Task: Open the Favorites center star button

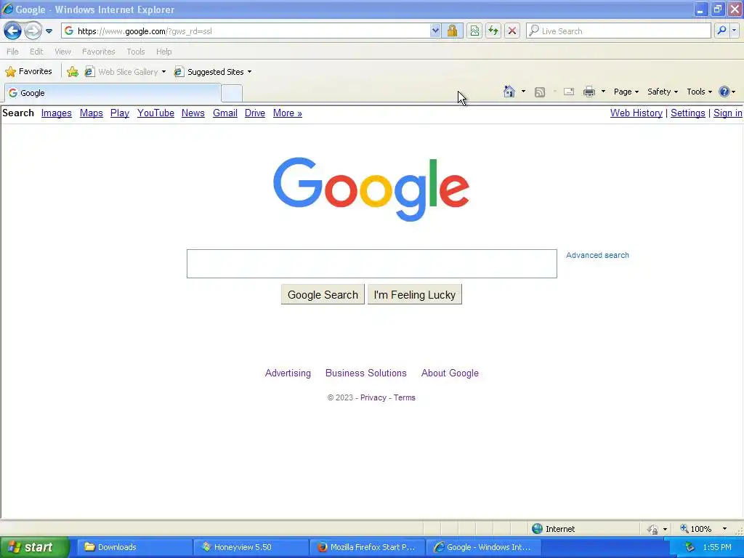Action: pyautogui.click(x=29, y=72)
